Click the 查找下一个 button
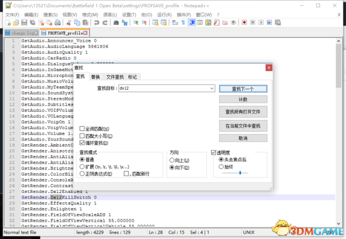The image size is (346, 239). pyautogui.click(x=243, y=88)
